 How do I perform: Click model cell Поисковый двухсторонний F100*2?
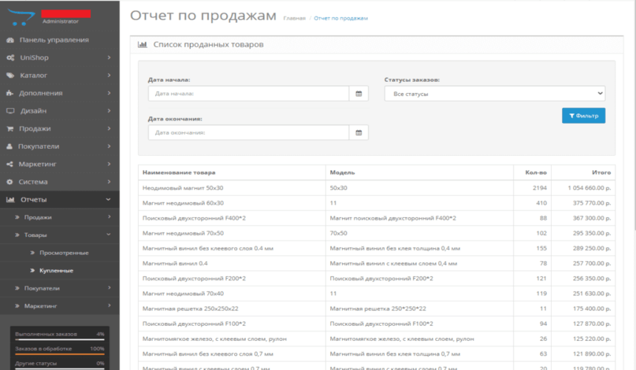pyautogui.click(x=381, y=324)
